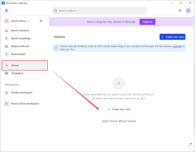
Task: Select Voices in the sidebar
Action: pos(25,65)
